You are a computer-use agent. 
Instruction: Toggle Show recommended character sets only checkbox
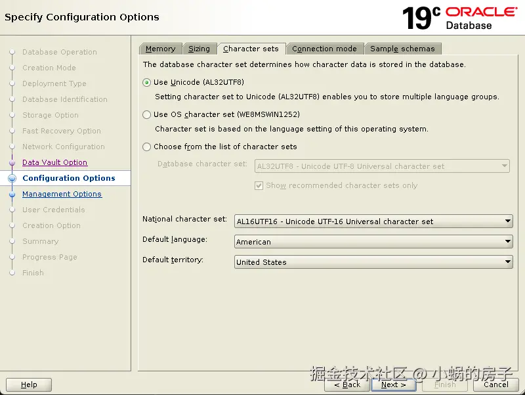point(259,185)
